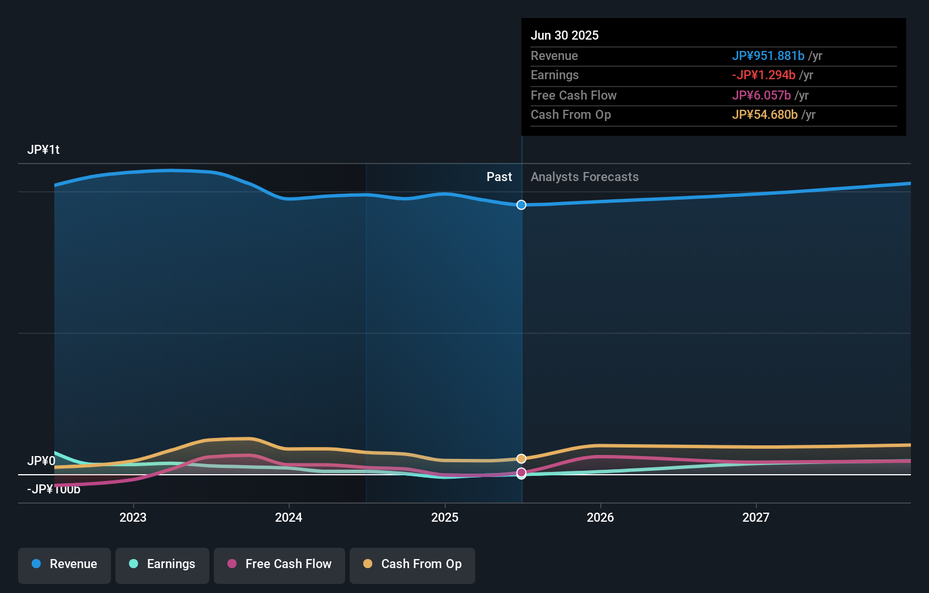Click the orange Cash From Op legend dot
929x593 pixels.
click(368, 564)
